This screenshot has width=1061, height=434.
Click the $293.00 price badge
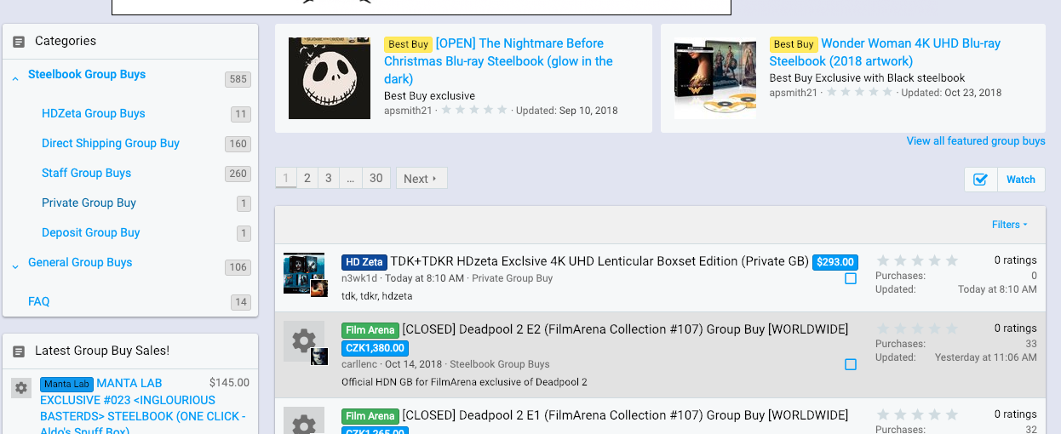(x=835, y=262)
